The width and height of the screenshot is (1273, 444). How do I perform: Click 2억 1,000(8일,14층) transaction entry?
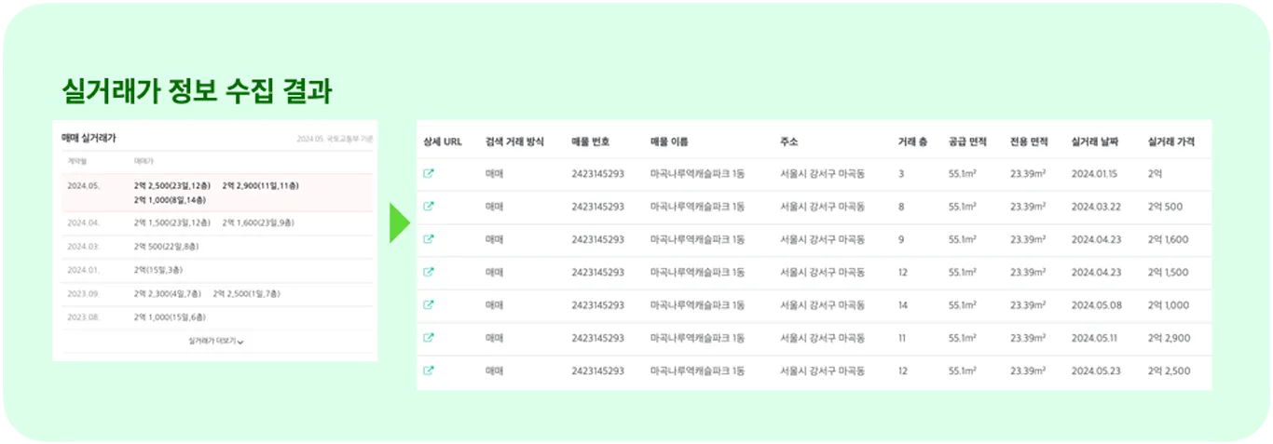[171, 199]
